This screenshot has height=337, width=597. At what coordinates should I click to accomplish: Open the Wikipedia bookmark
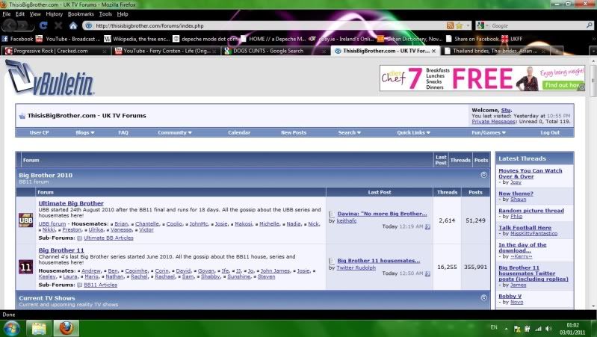point(137,39)
